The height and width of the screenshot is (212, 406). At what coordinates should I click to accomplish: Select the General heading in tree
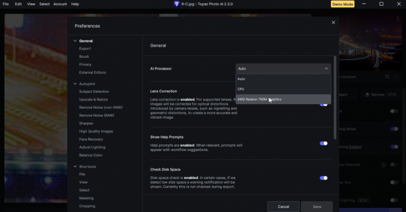point(86,41)
